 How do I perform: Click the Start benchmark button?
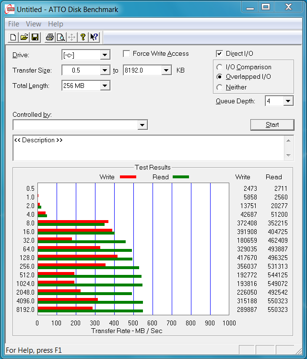pos(272,125)
